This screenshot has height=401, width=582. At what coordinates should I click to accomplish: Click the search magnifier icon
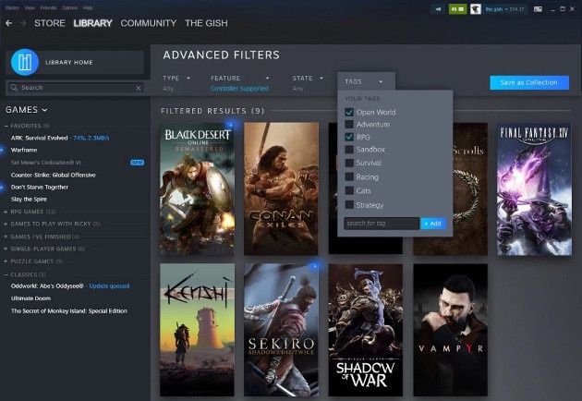[x=14, y=88]
